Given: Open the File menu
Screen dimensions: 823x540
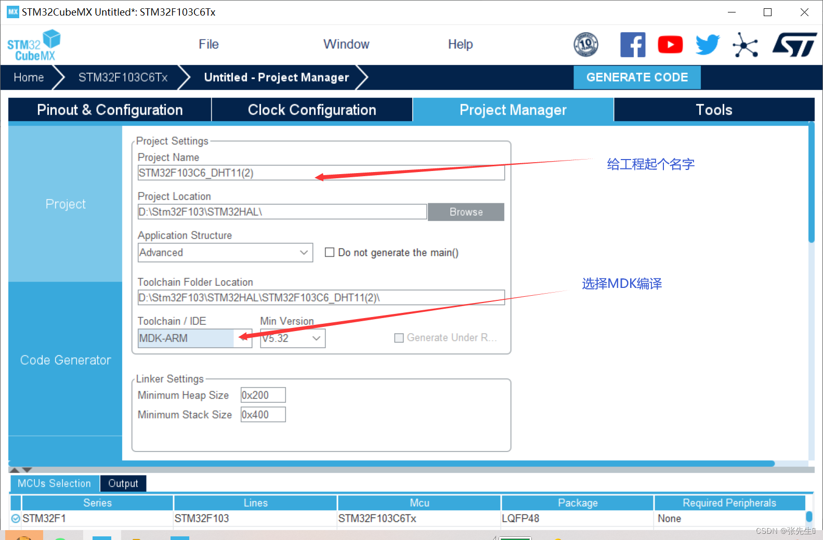Looking at the screenshot, I should click(x=208, y=44).
